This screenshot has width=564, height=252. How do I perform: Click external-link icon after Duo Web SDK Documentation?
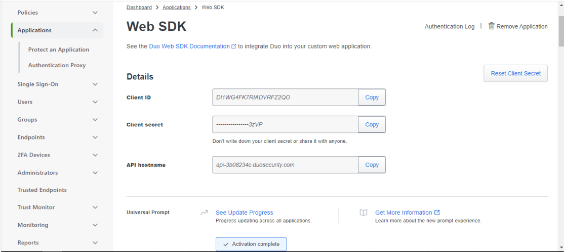(x=234, y=46)
